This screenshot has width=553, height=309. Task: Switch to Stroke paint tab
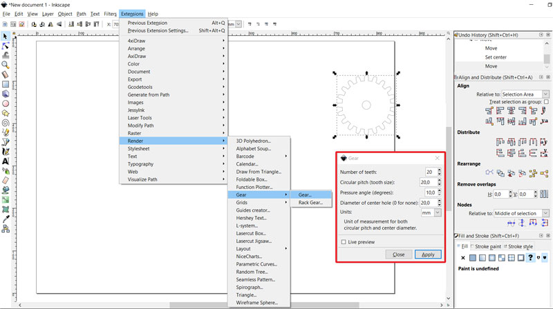[486, 246]
